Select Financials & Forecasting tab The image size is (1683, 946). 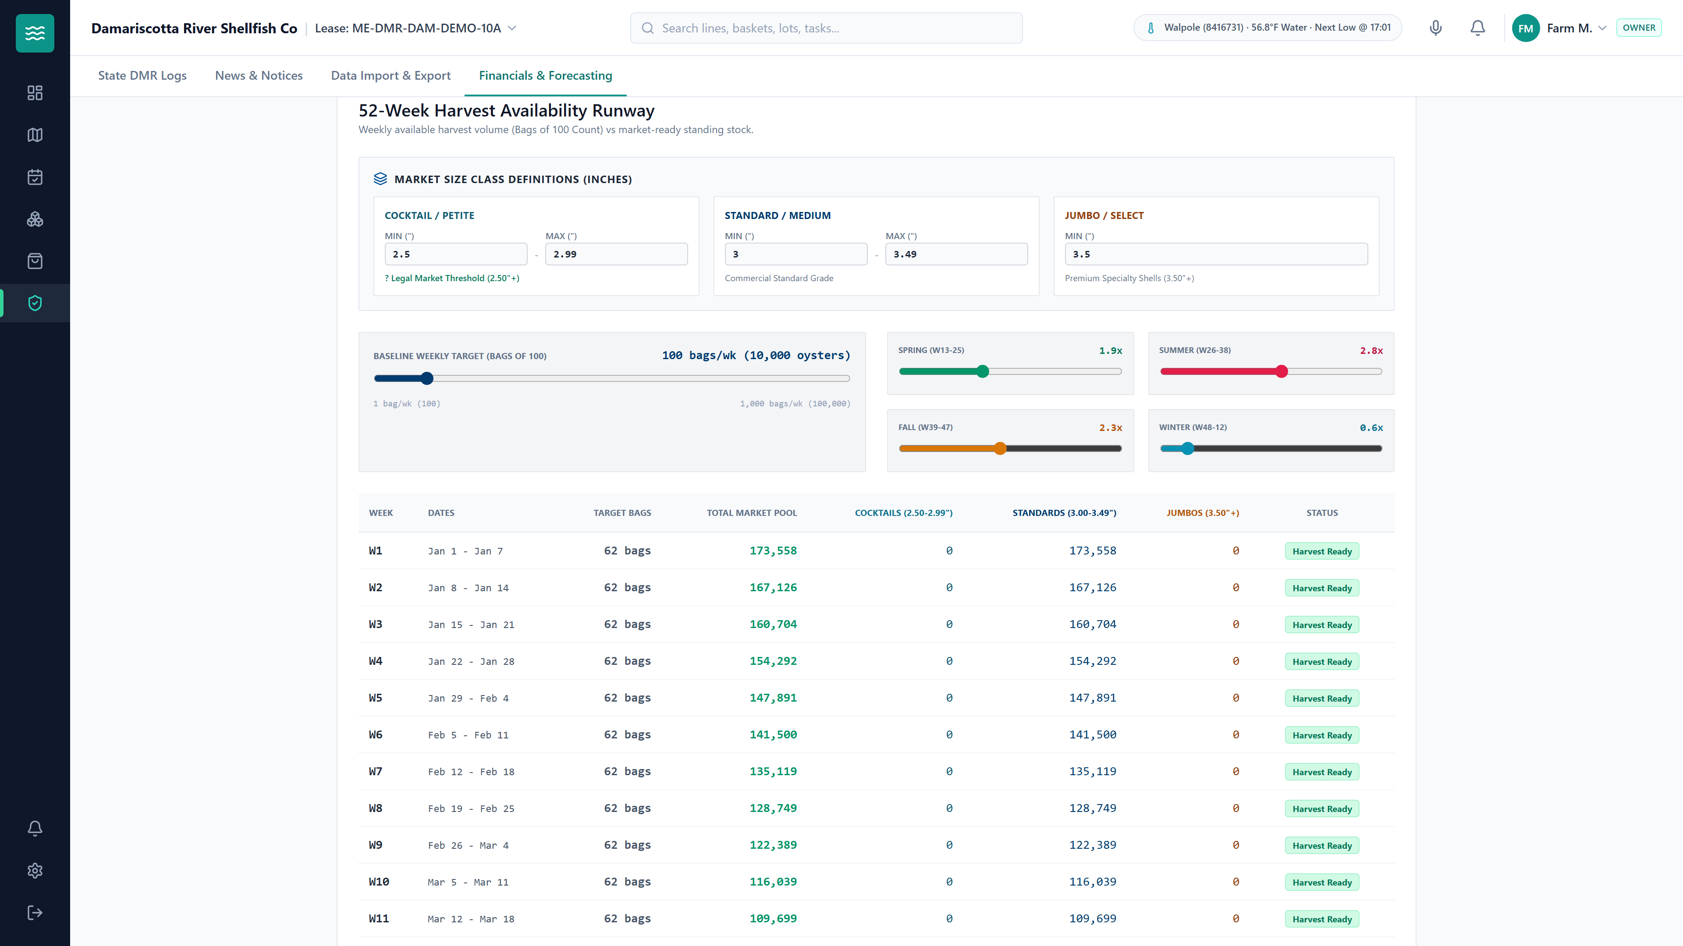click(x=546, y=75)
